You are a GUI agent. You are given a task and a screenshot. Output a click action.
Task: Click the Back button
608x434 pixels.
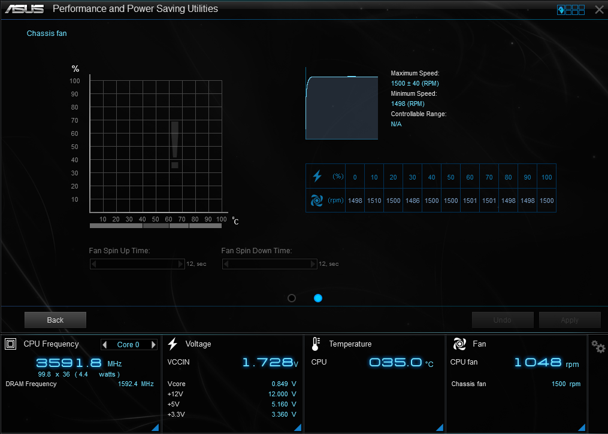[56, 320]
